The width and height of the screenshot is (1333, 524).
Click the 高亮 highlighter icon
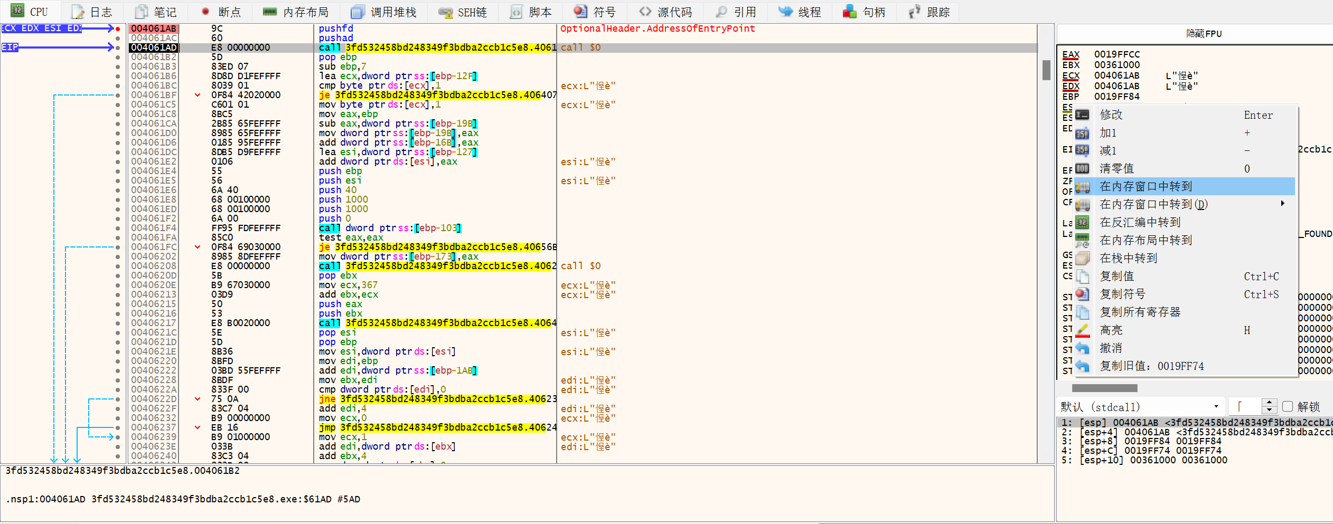pos(1082,330)
